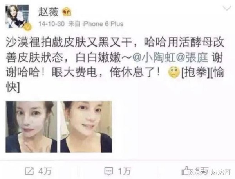
Task: Open 赵薇's profile avatar picture
Action: tap(17, 16)
